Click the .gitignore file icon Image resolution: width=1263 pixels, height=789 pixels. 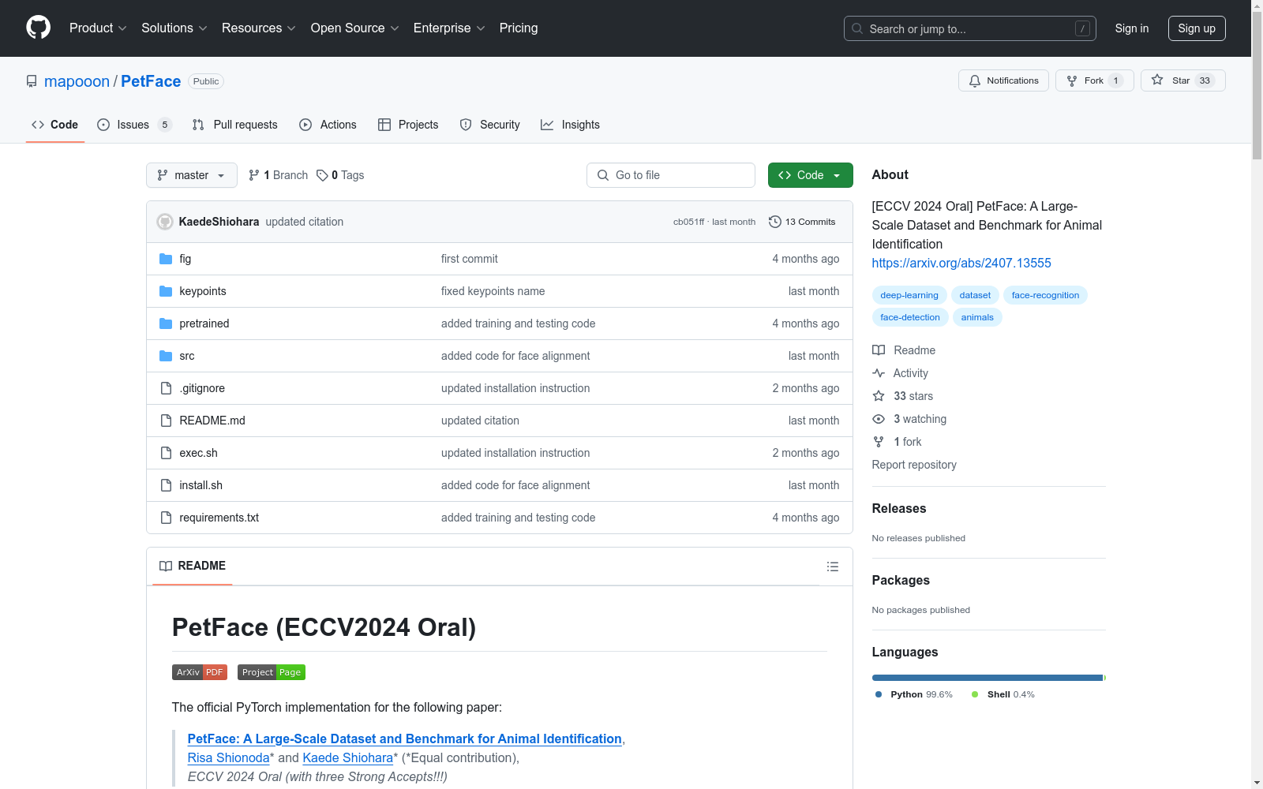tap(166, 388)
